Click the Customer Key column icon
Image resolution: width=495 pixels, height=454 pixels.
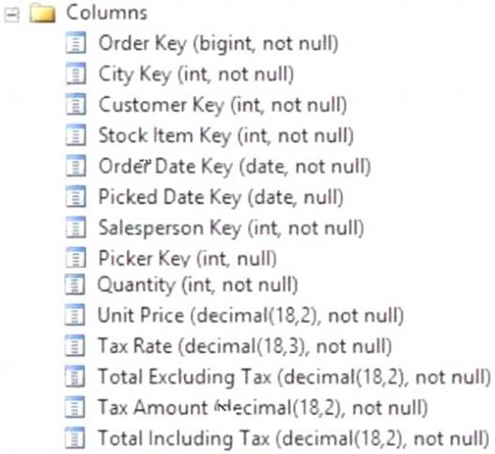point(75,104)
